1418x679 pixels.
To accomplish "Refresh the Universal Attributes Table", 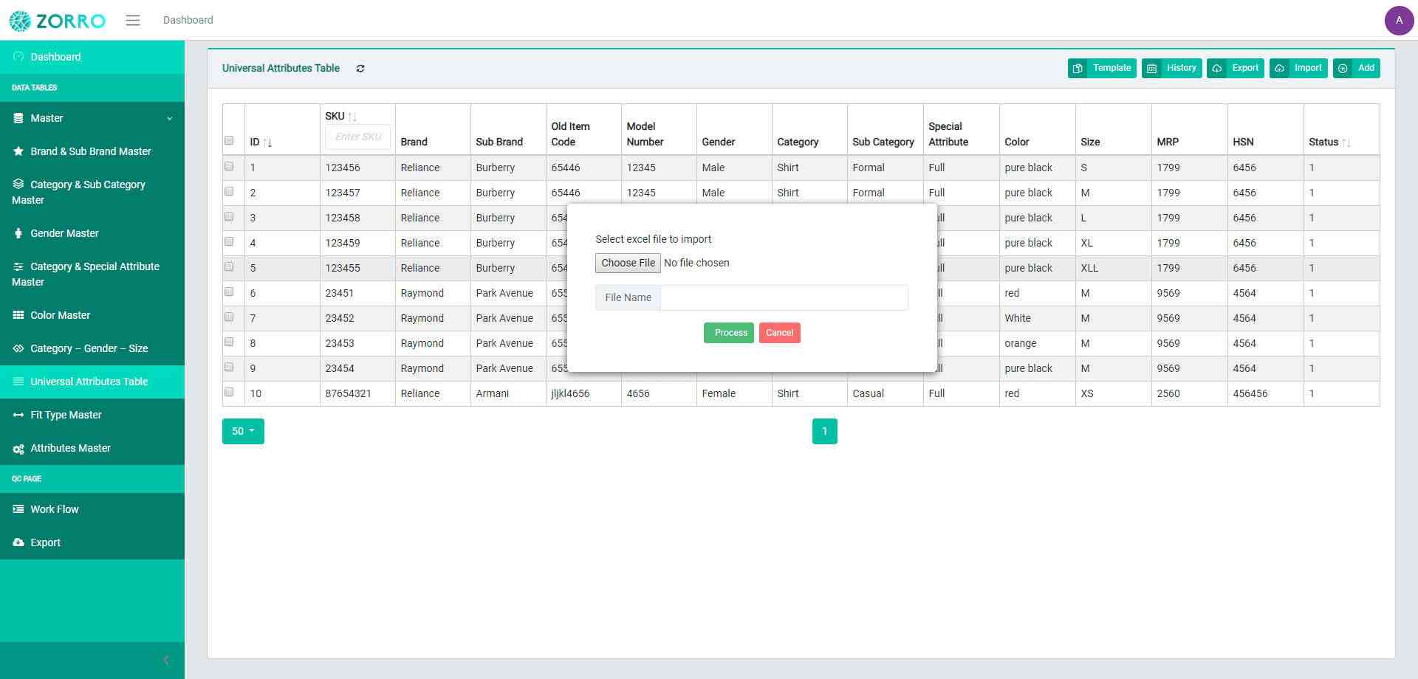I will click(360, 69).
